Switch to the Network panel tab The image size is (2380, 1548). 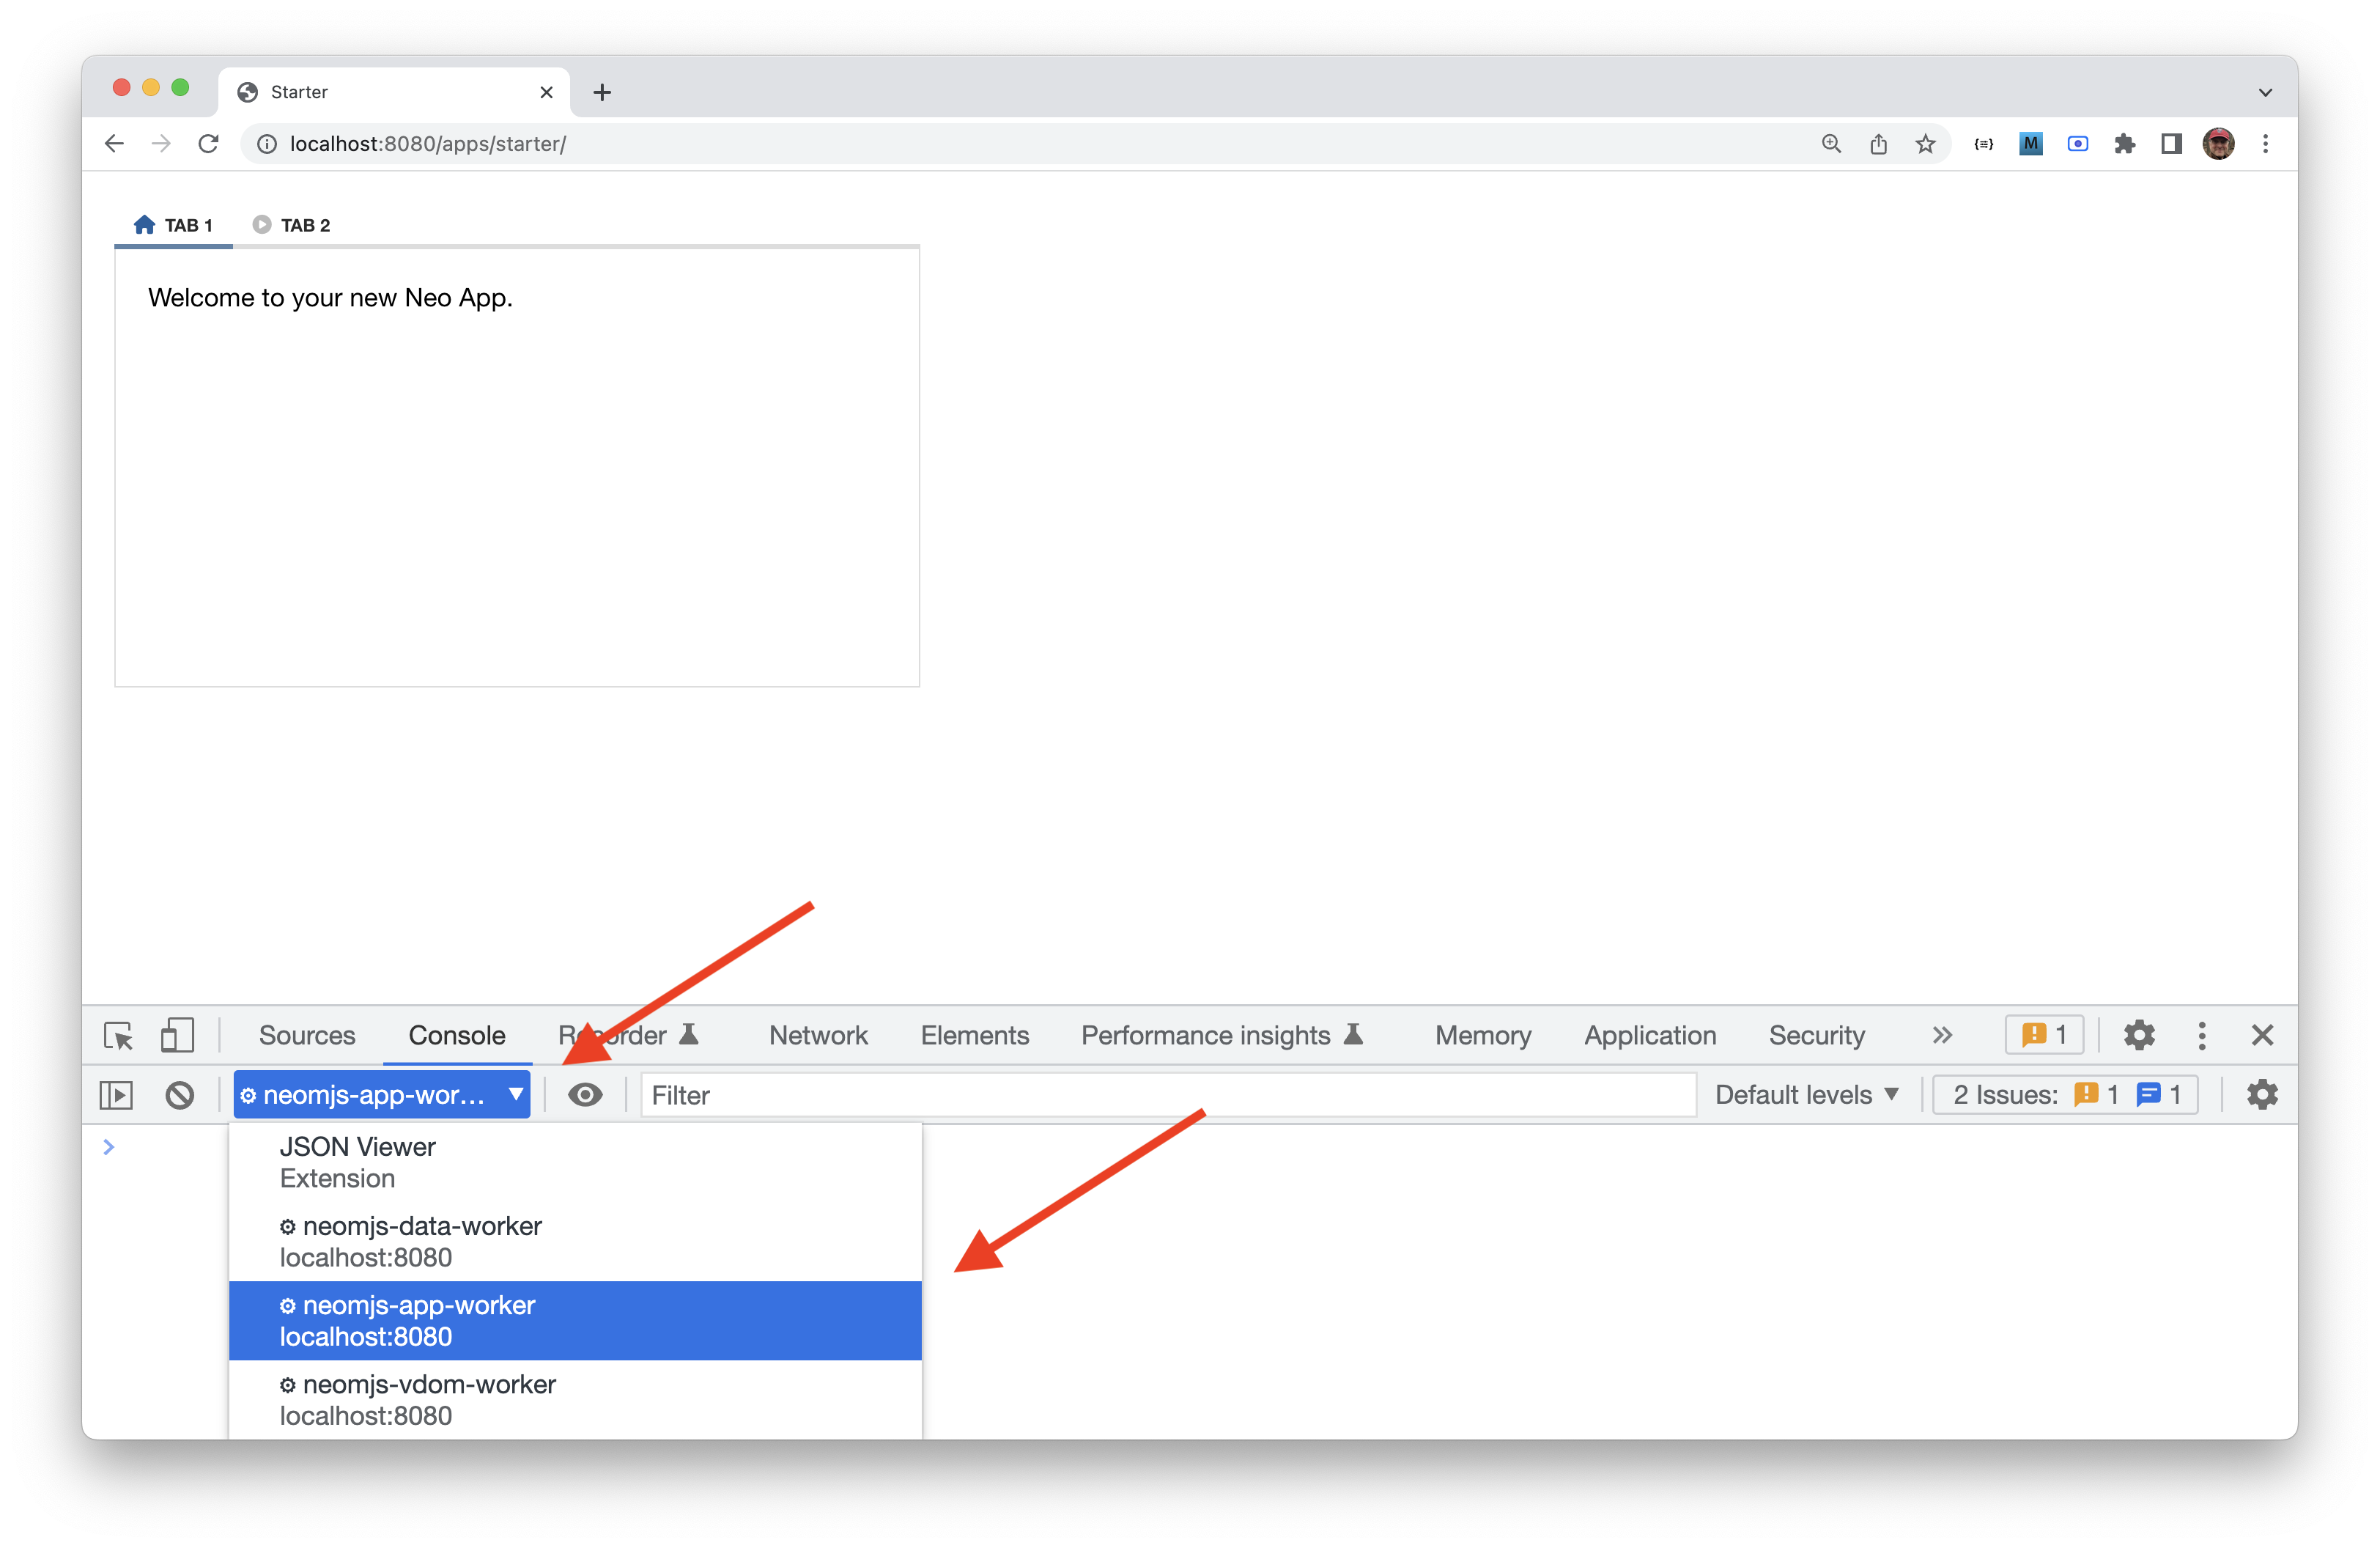coord(817,1035)
